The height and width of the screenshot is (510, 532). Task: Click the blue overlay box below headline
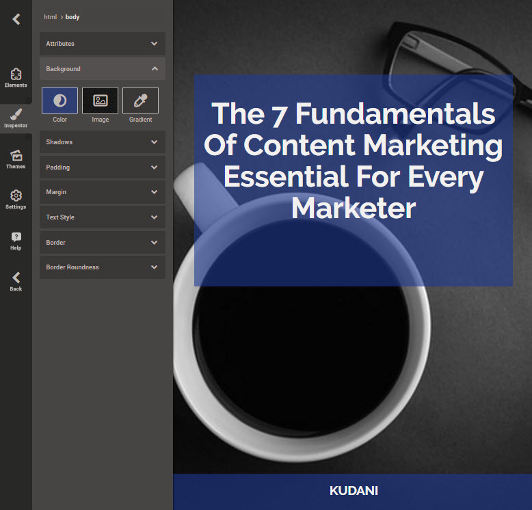pyautogui.click(x=354, y=254)
